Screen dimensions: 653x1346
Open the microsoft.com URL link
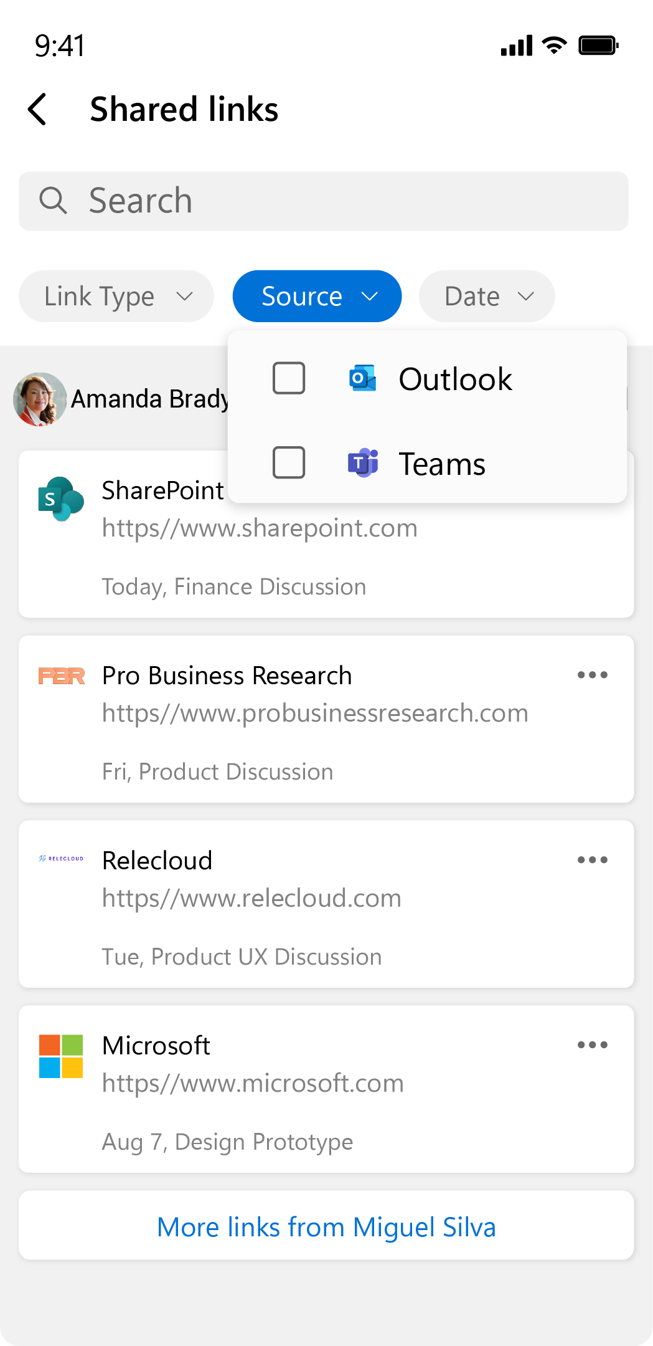coord(253,1084)
